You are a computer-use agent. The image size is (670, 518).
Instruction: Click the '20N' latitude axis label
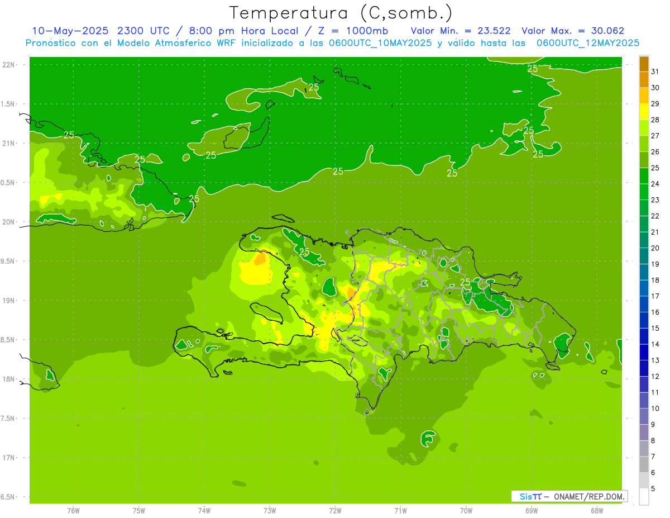click(9, 222)
